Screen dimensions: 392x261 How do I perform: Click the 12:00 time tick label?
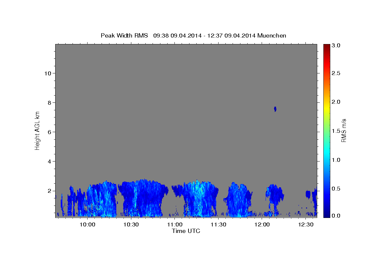[x=262, y=225]
